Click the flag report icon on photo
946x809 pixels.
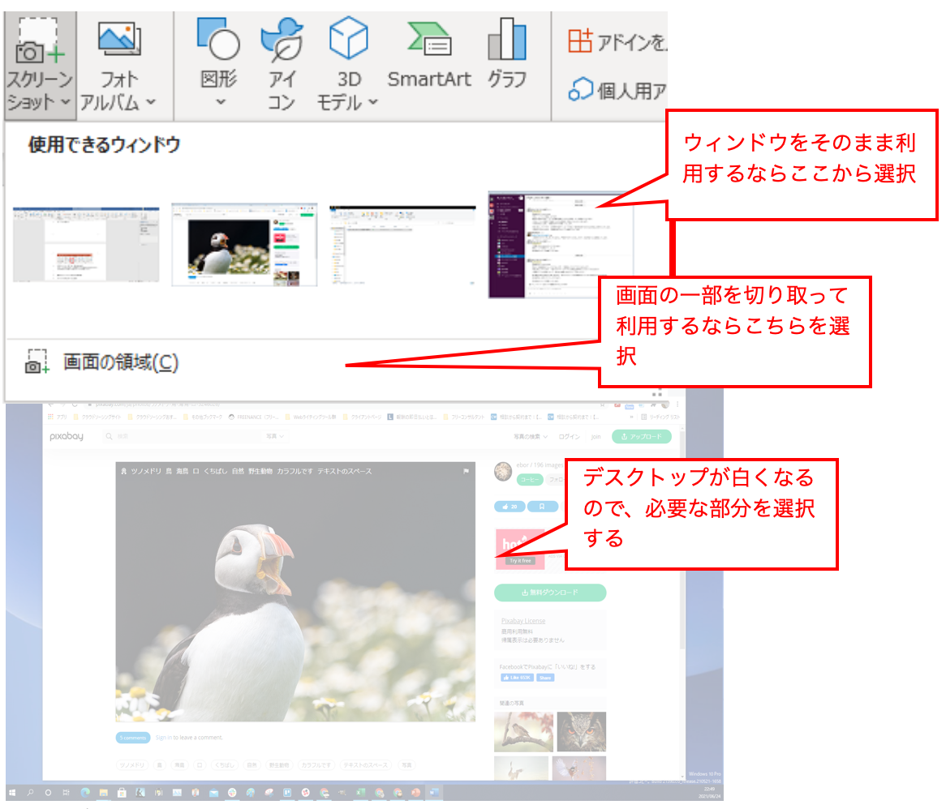pyautogui.click(x=466, y=471)
